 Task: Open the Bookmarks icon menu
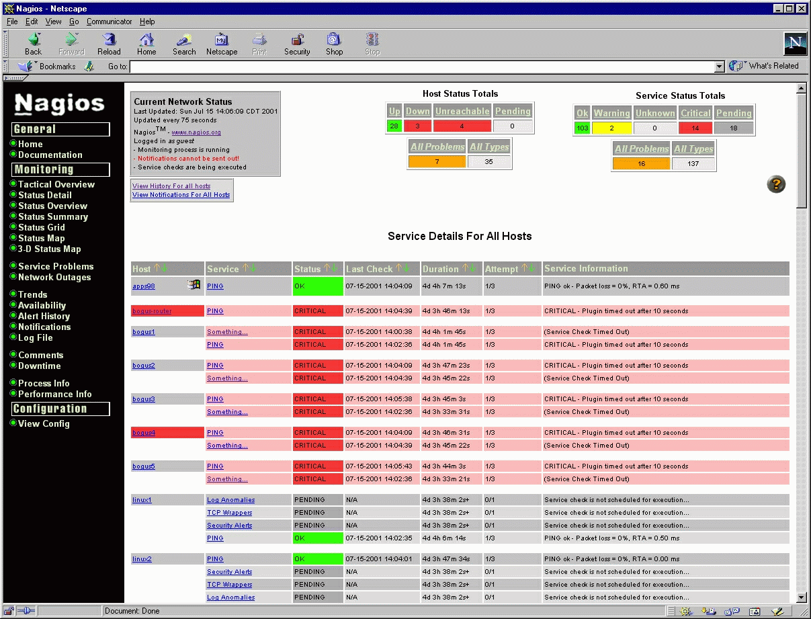[26, 67]
